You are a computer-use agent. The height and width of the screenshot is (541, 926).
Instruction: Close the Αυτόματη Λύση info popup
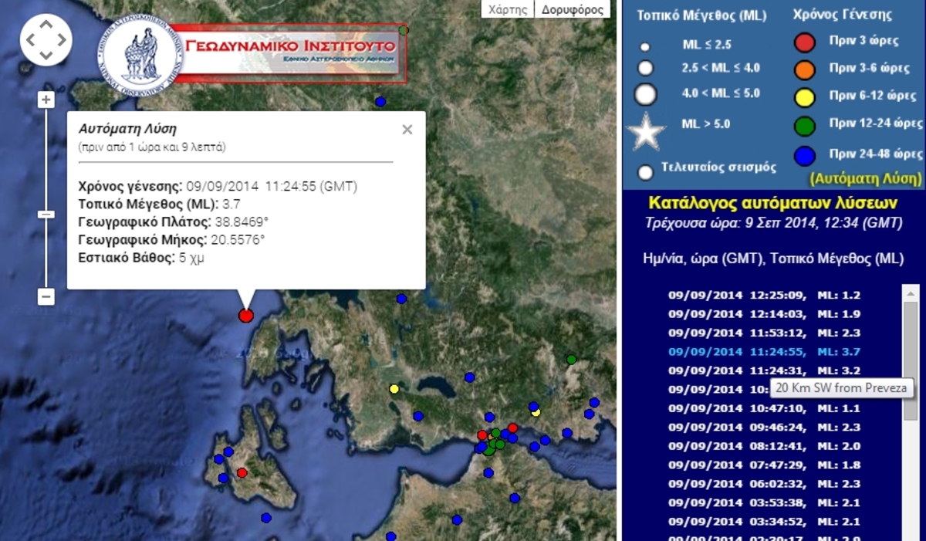pos(407,130)
